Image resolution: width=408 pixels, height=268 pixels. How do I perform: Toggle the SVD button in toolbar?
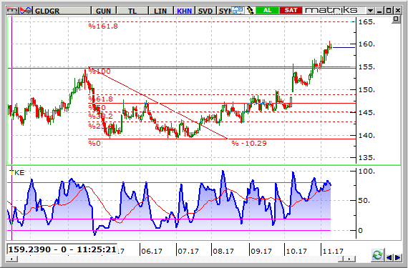pyautogui.click(x=205, y=11)
